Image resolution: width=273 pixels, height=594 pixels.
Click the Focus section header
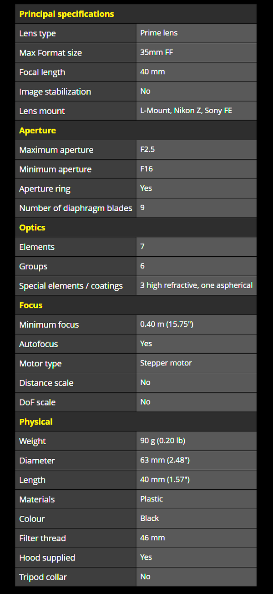point(31,305)
